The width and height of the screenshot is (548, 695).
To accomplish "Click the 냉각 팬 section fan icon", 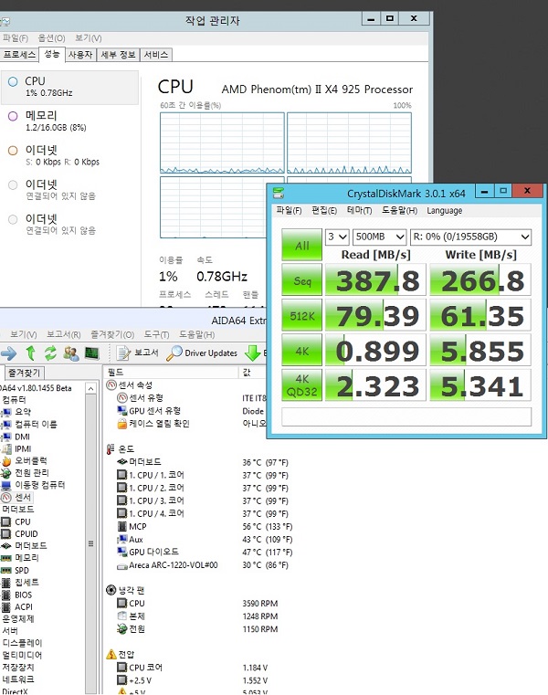I will (111, 590).
